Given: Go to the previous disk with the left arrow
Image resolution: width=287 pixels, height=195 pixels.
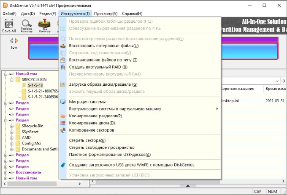Looking at the screenshot, I should click(x=12, y=41).
